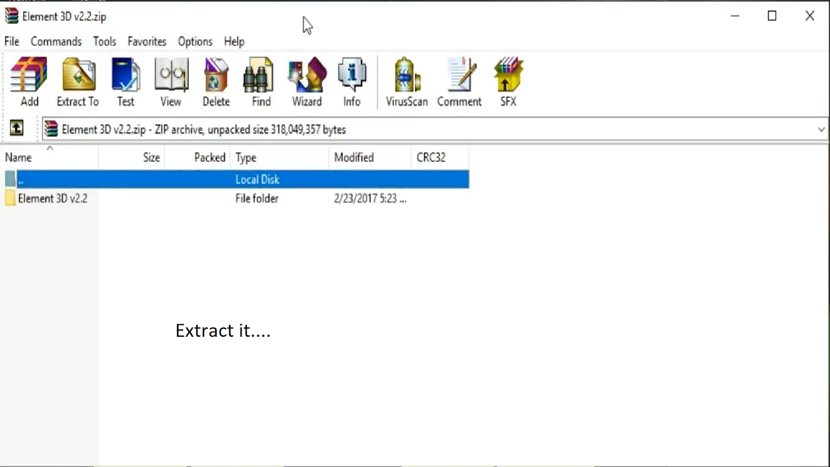Viewport: 830px width, 467px height.
Task: Sort files by Packed column
Action: point(198,157)
